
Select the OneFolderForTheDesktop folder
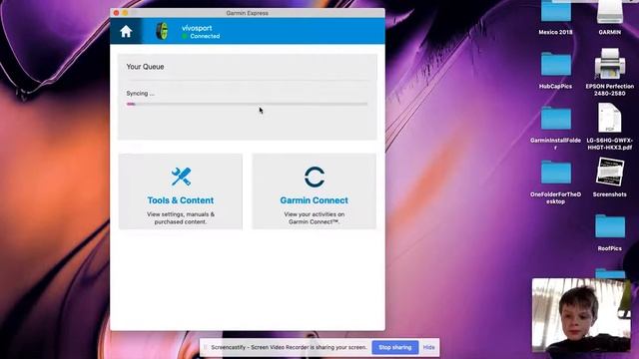coord(555,173)
